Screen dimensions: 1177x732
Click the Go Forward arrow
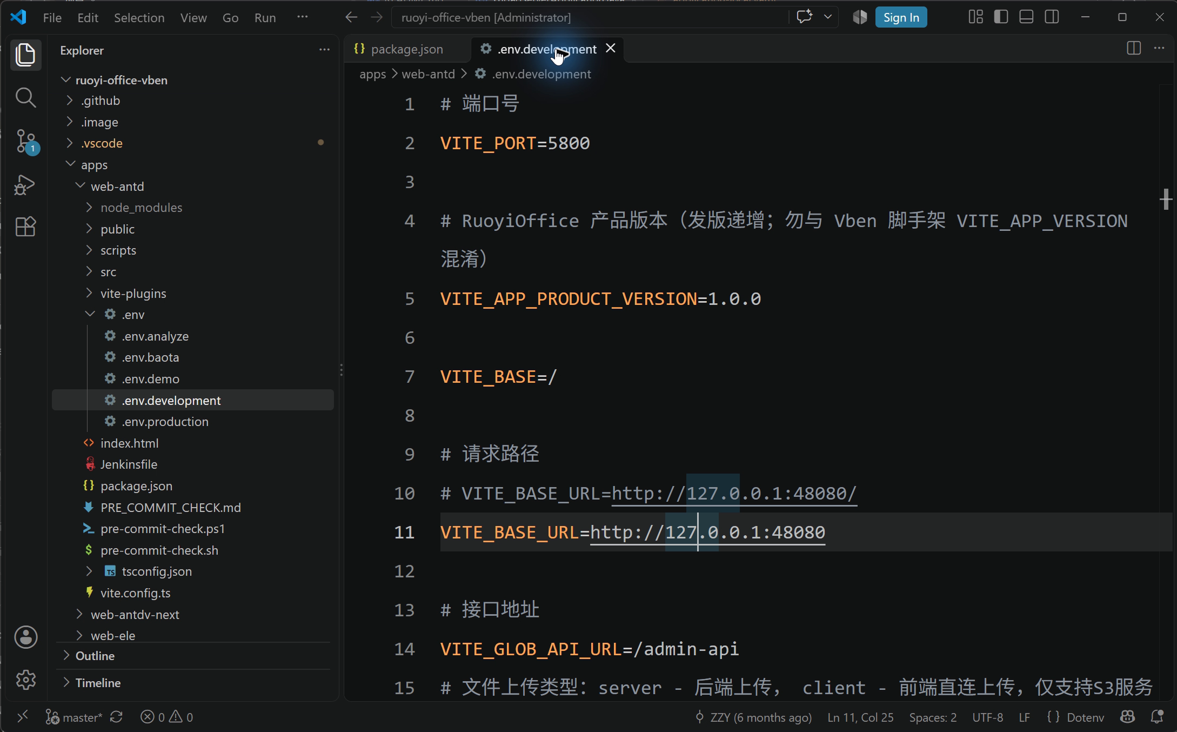[377, 17]
